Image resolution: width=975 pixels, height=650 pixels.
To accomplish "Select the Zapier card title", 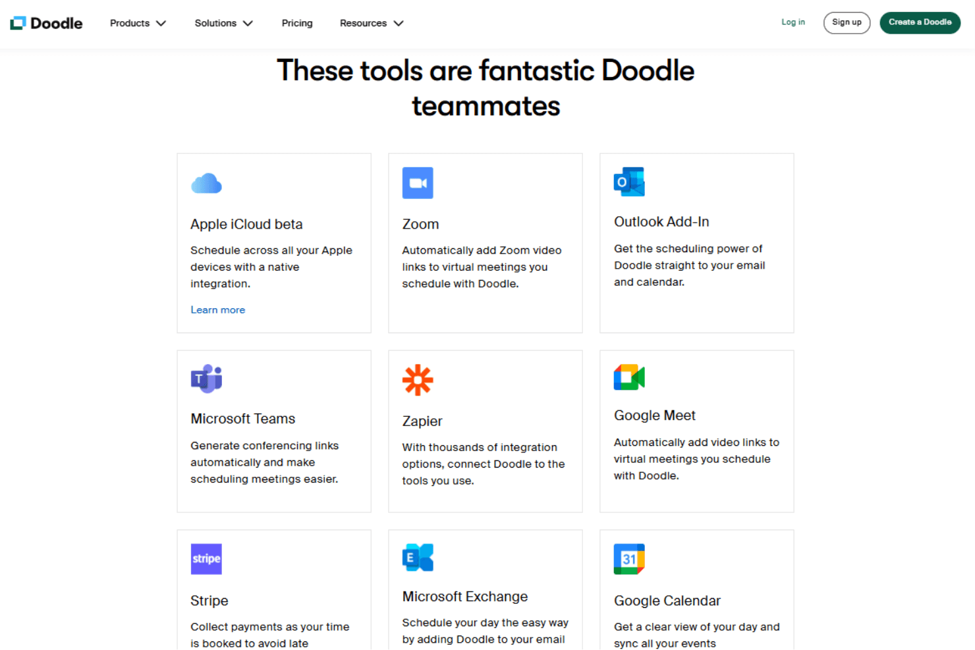I will click(x=422, y=421).
